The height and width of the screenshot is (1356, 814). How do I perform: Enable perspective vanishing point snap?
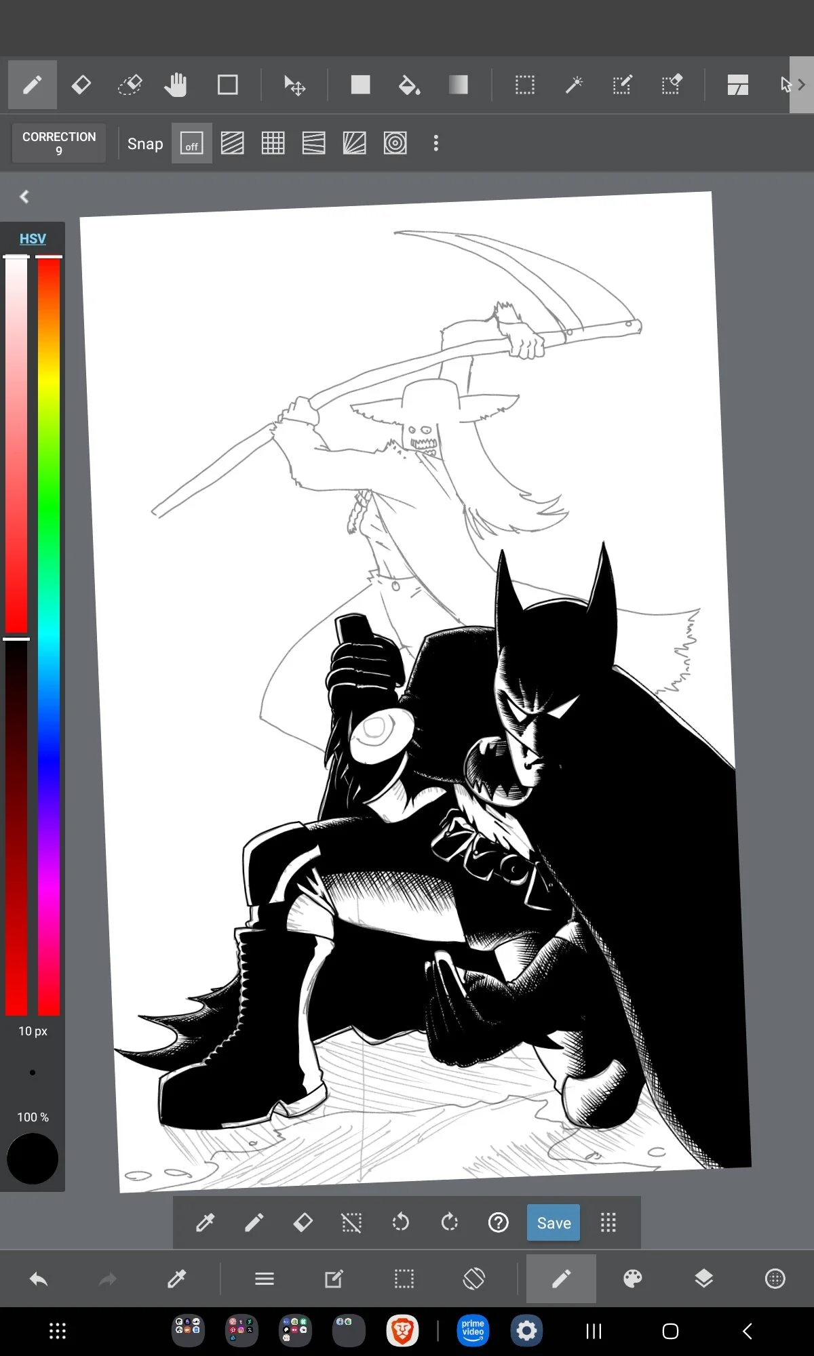point(314,143)
